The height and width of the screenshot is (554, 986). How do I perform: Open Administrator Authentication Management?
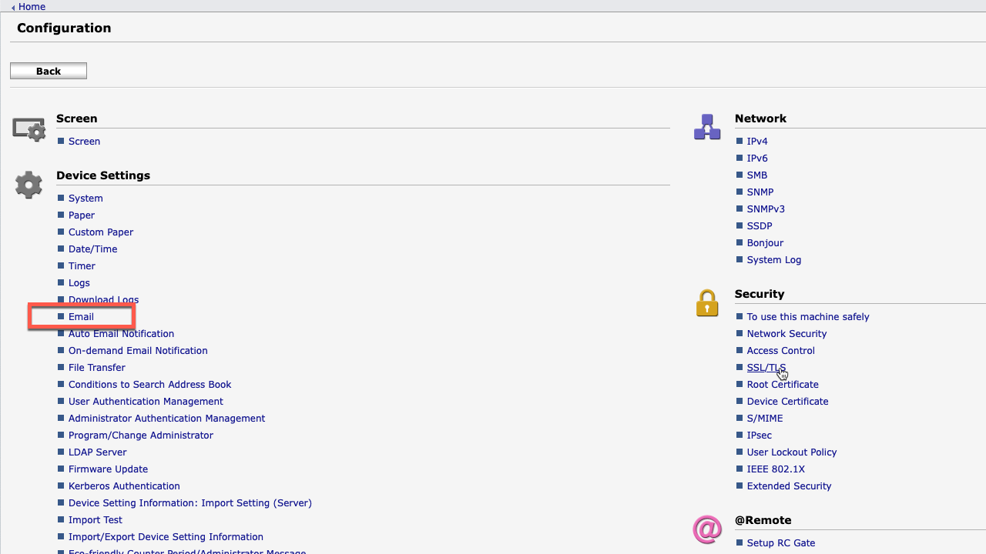[166, 419]
